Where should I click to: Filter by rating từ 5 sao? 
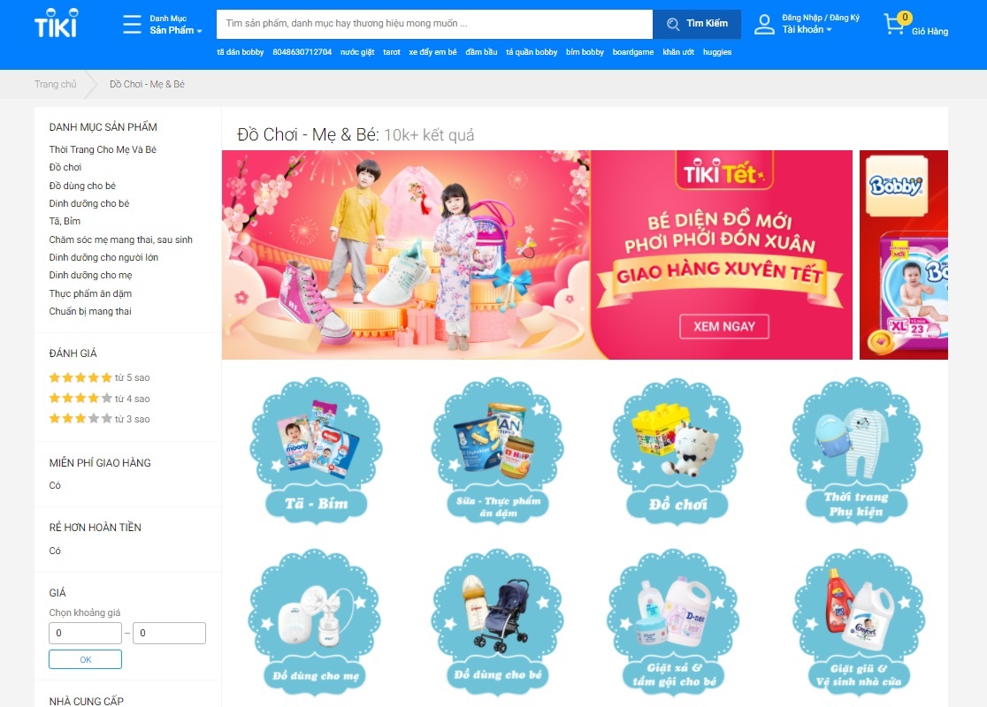pyautogui.click(x=99, y=377)
